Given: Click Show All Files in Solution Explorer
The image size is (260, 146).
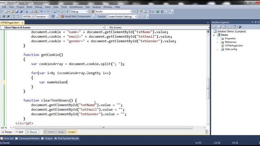Looking at the screenshot, I should pyautogui.click(x=220, y=27).
